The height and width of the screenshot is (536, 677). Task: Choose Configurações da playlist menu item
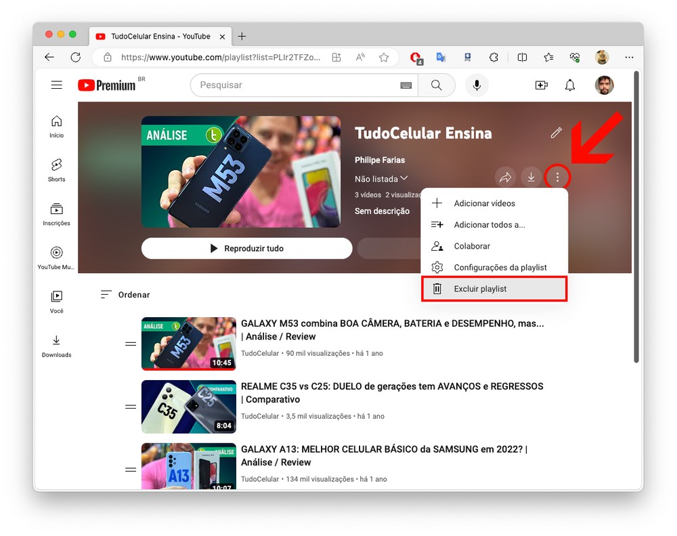point(500,267)
